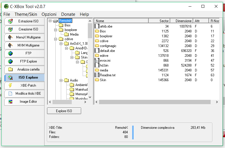
Task: Open the Help menu
Action: point(84,14)
